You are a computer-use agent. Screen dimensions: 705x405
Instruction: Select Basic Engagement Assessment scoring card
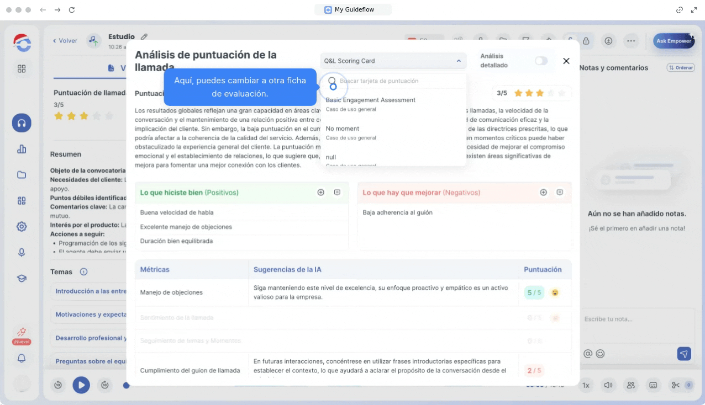pyautogui.click(x=370, y=100)
